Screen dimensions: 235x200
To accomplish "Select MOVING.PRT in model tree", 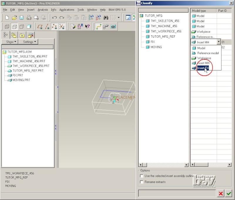I will 21,80.
